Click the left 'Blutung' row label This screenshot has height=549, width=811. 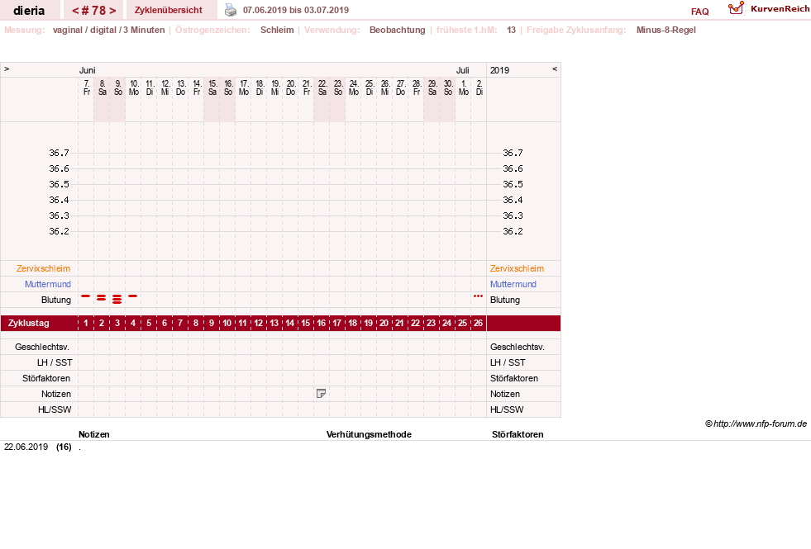click(x=56, y=300)
